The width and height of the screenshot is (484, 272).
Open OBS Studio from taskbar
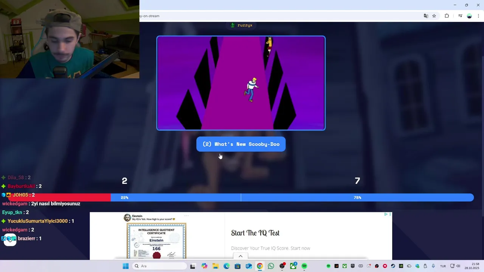coord(282,266)
